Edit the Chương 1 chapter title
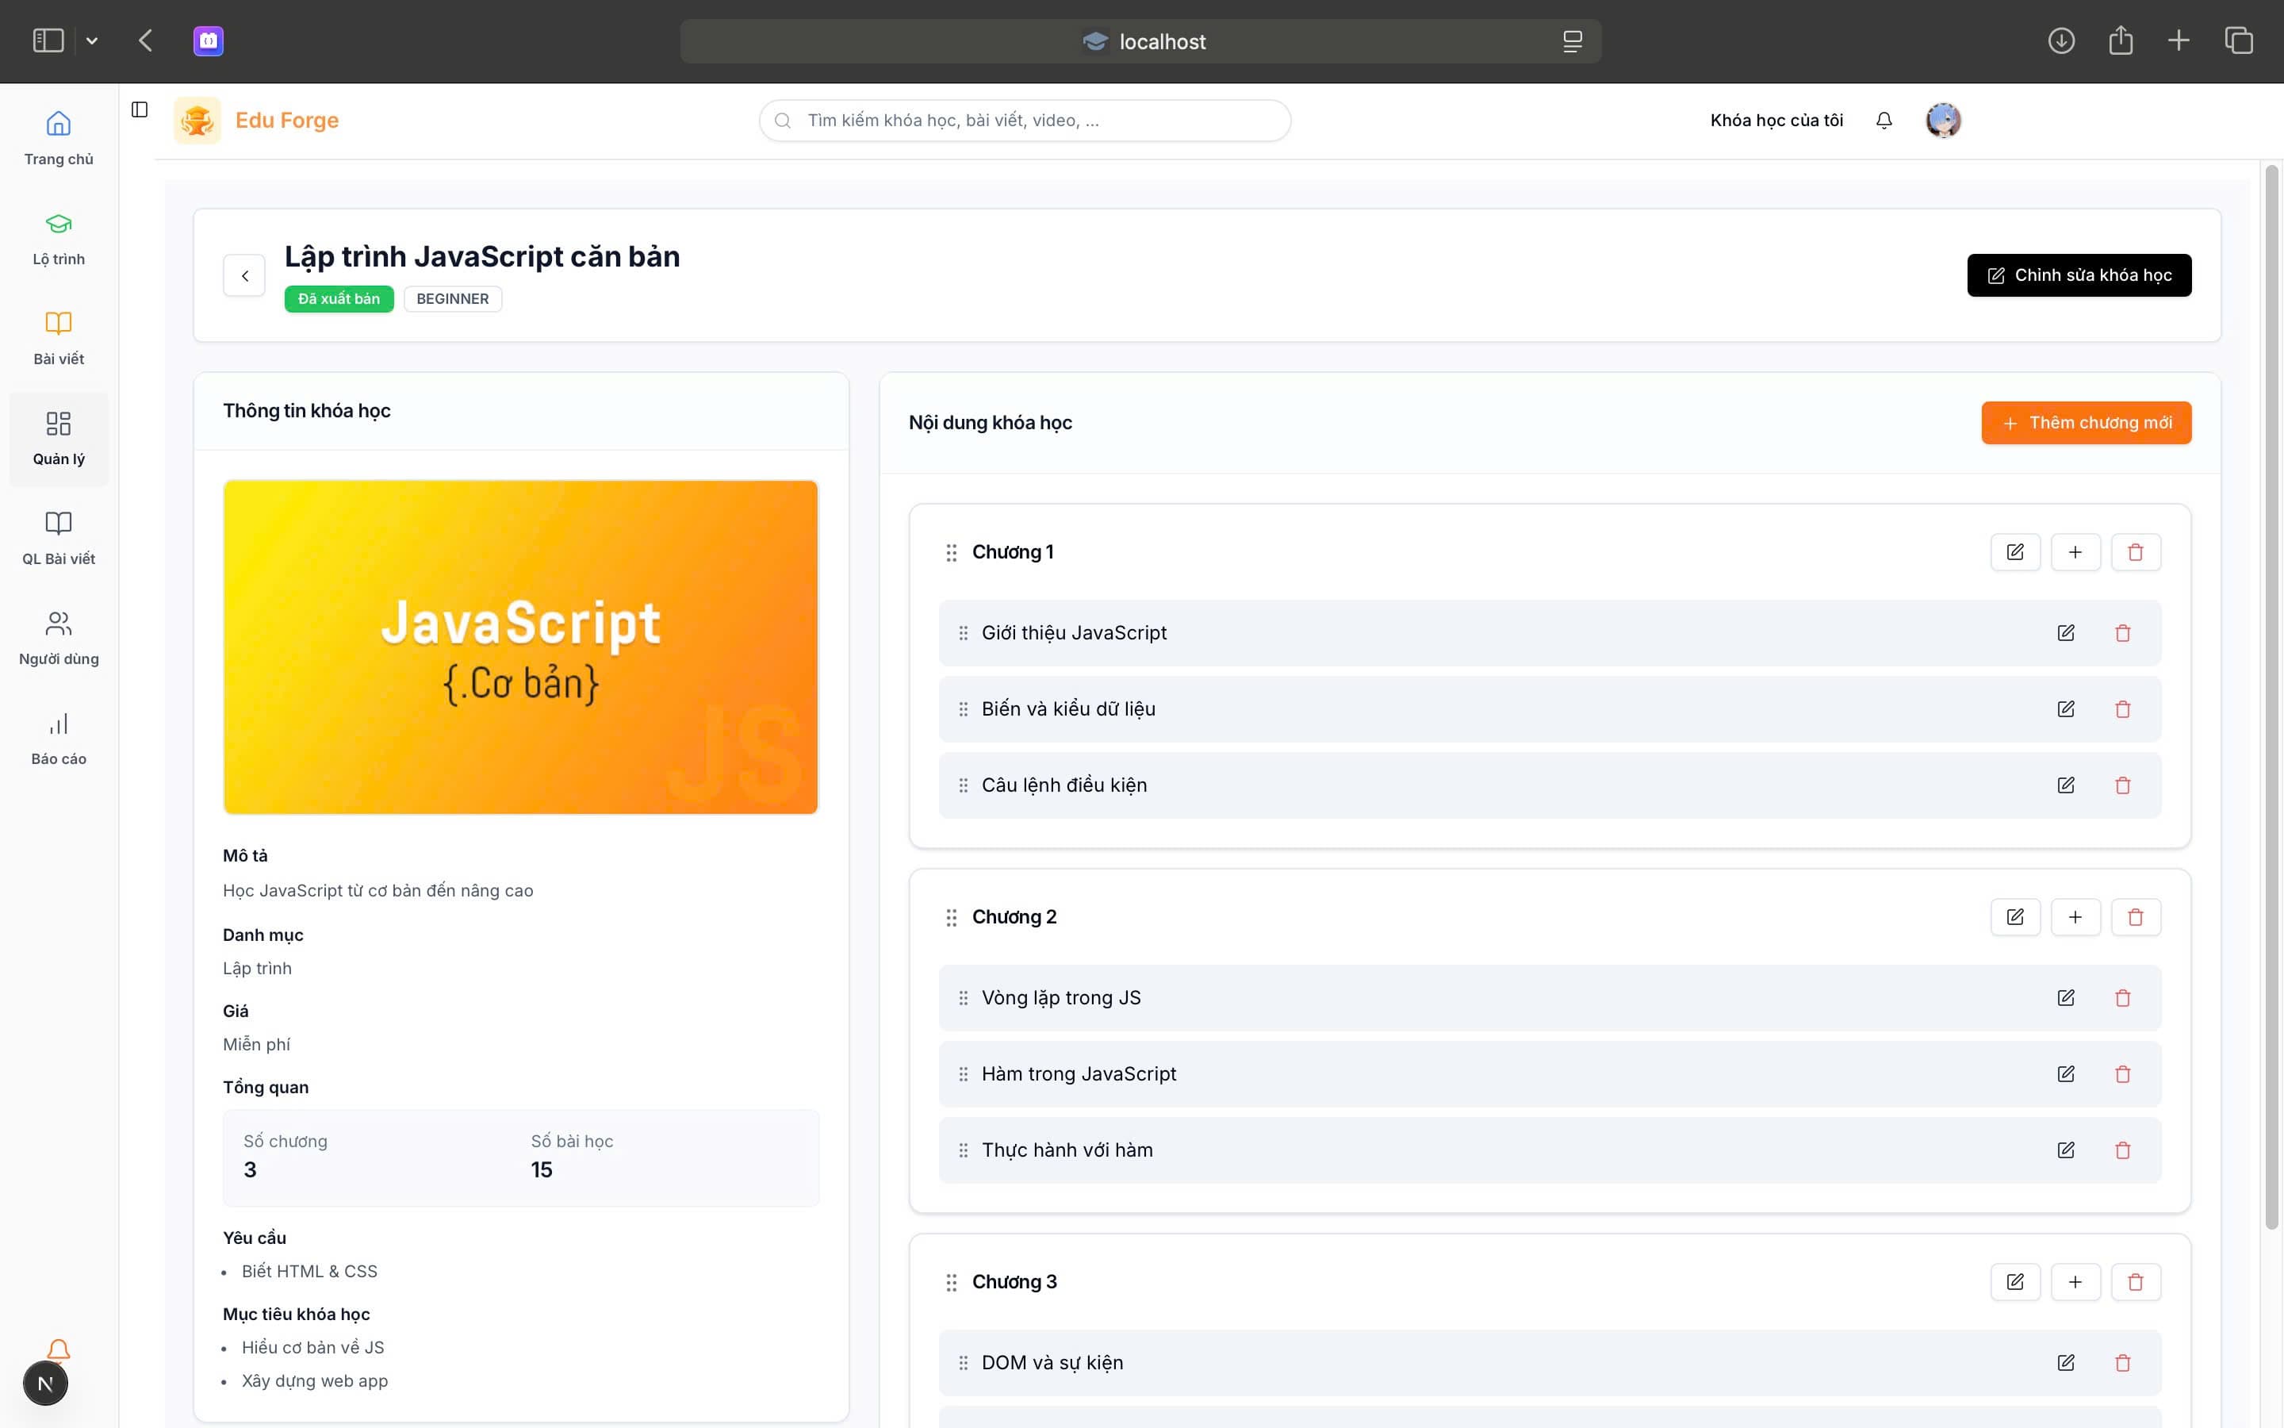The width and height of the screenshot is (2284, 1428). click(2015, 551)
